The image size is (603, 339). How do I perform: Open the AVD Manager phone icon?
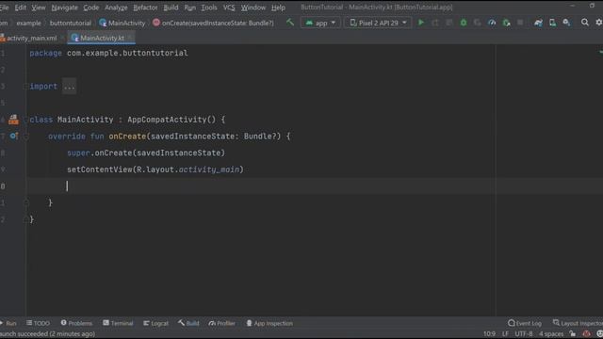pos(552,23)
